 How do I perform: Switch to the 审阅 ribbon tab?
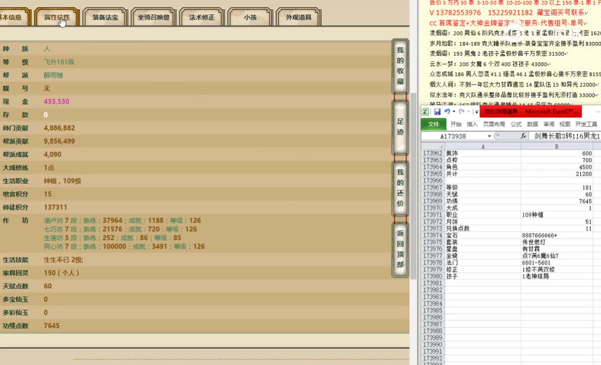pos(549,124)
